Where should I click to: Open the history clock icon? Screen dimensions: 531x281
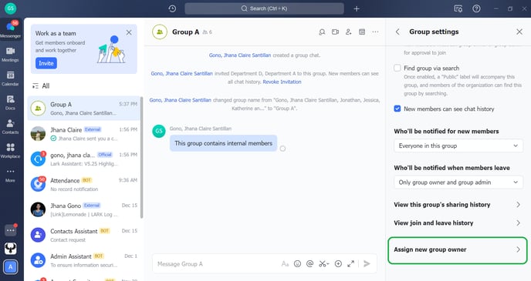point(172,8)
